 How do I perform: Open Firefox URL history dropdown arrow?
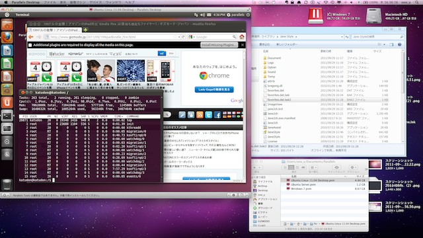coord(179,37)
